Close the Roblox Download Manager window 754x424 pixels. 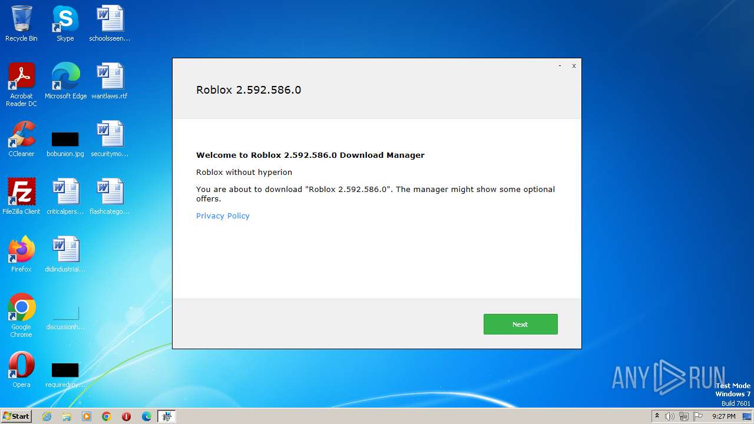(x=574, y=66)
